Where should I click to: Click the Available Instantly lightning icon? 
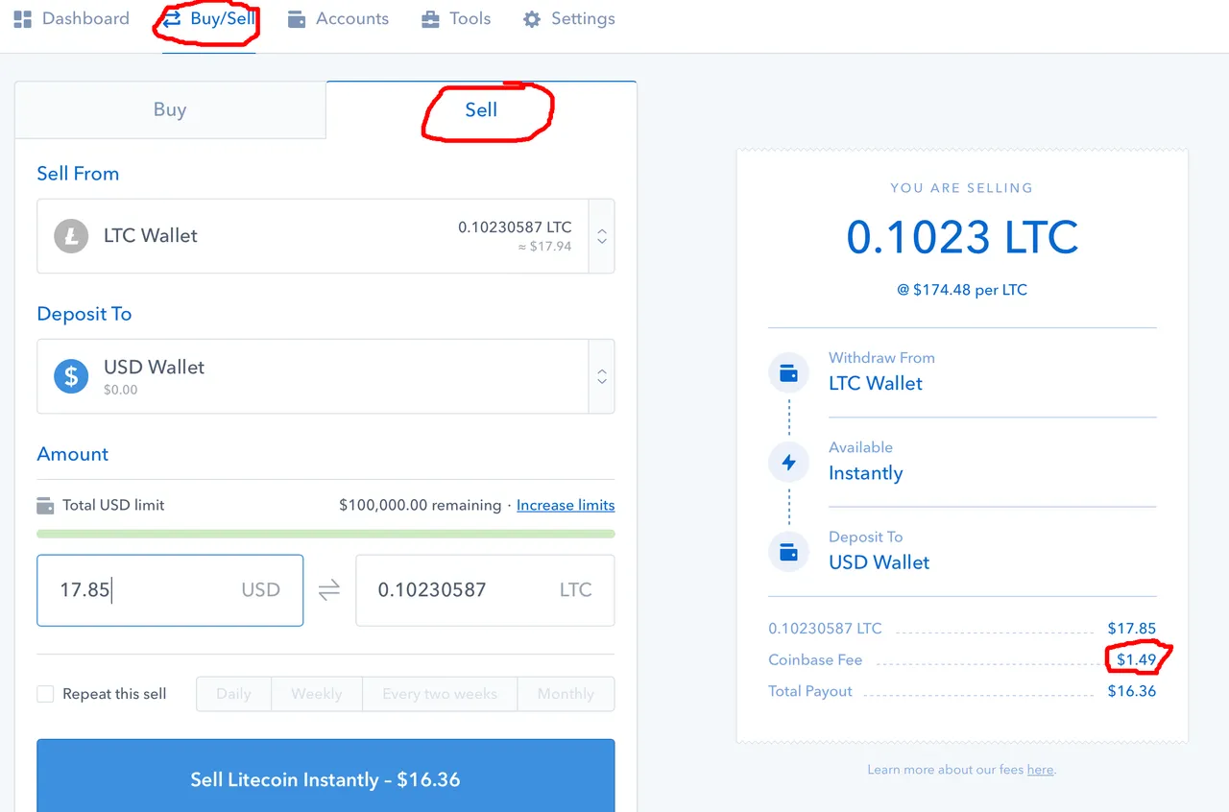coord(788,463)
